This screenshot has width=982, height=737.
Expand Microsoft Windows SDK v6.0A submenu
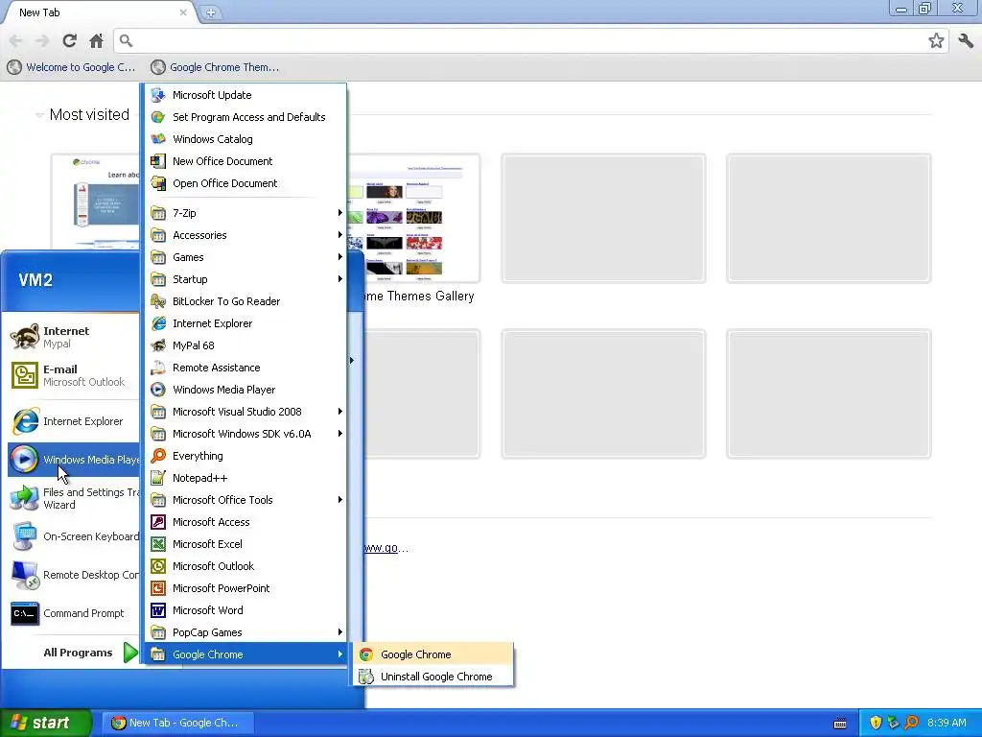coord(245,434)
